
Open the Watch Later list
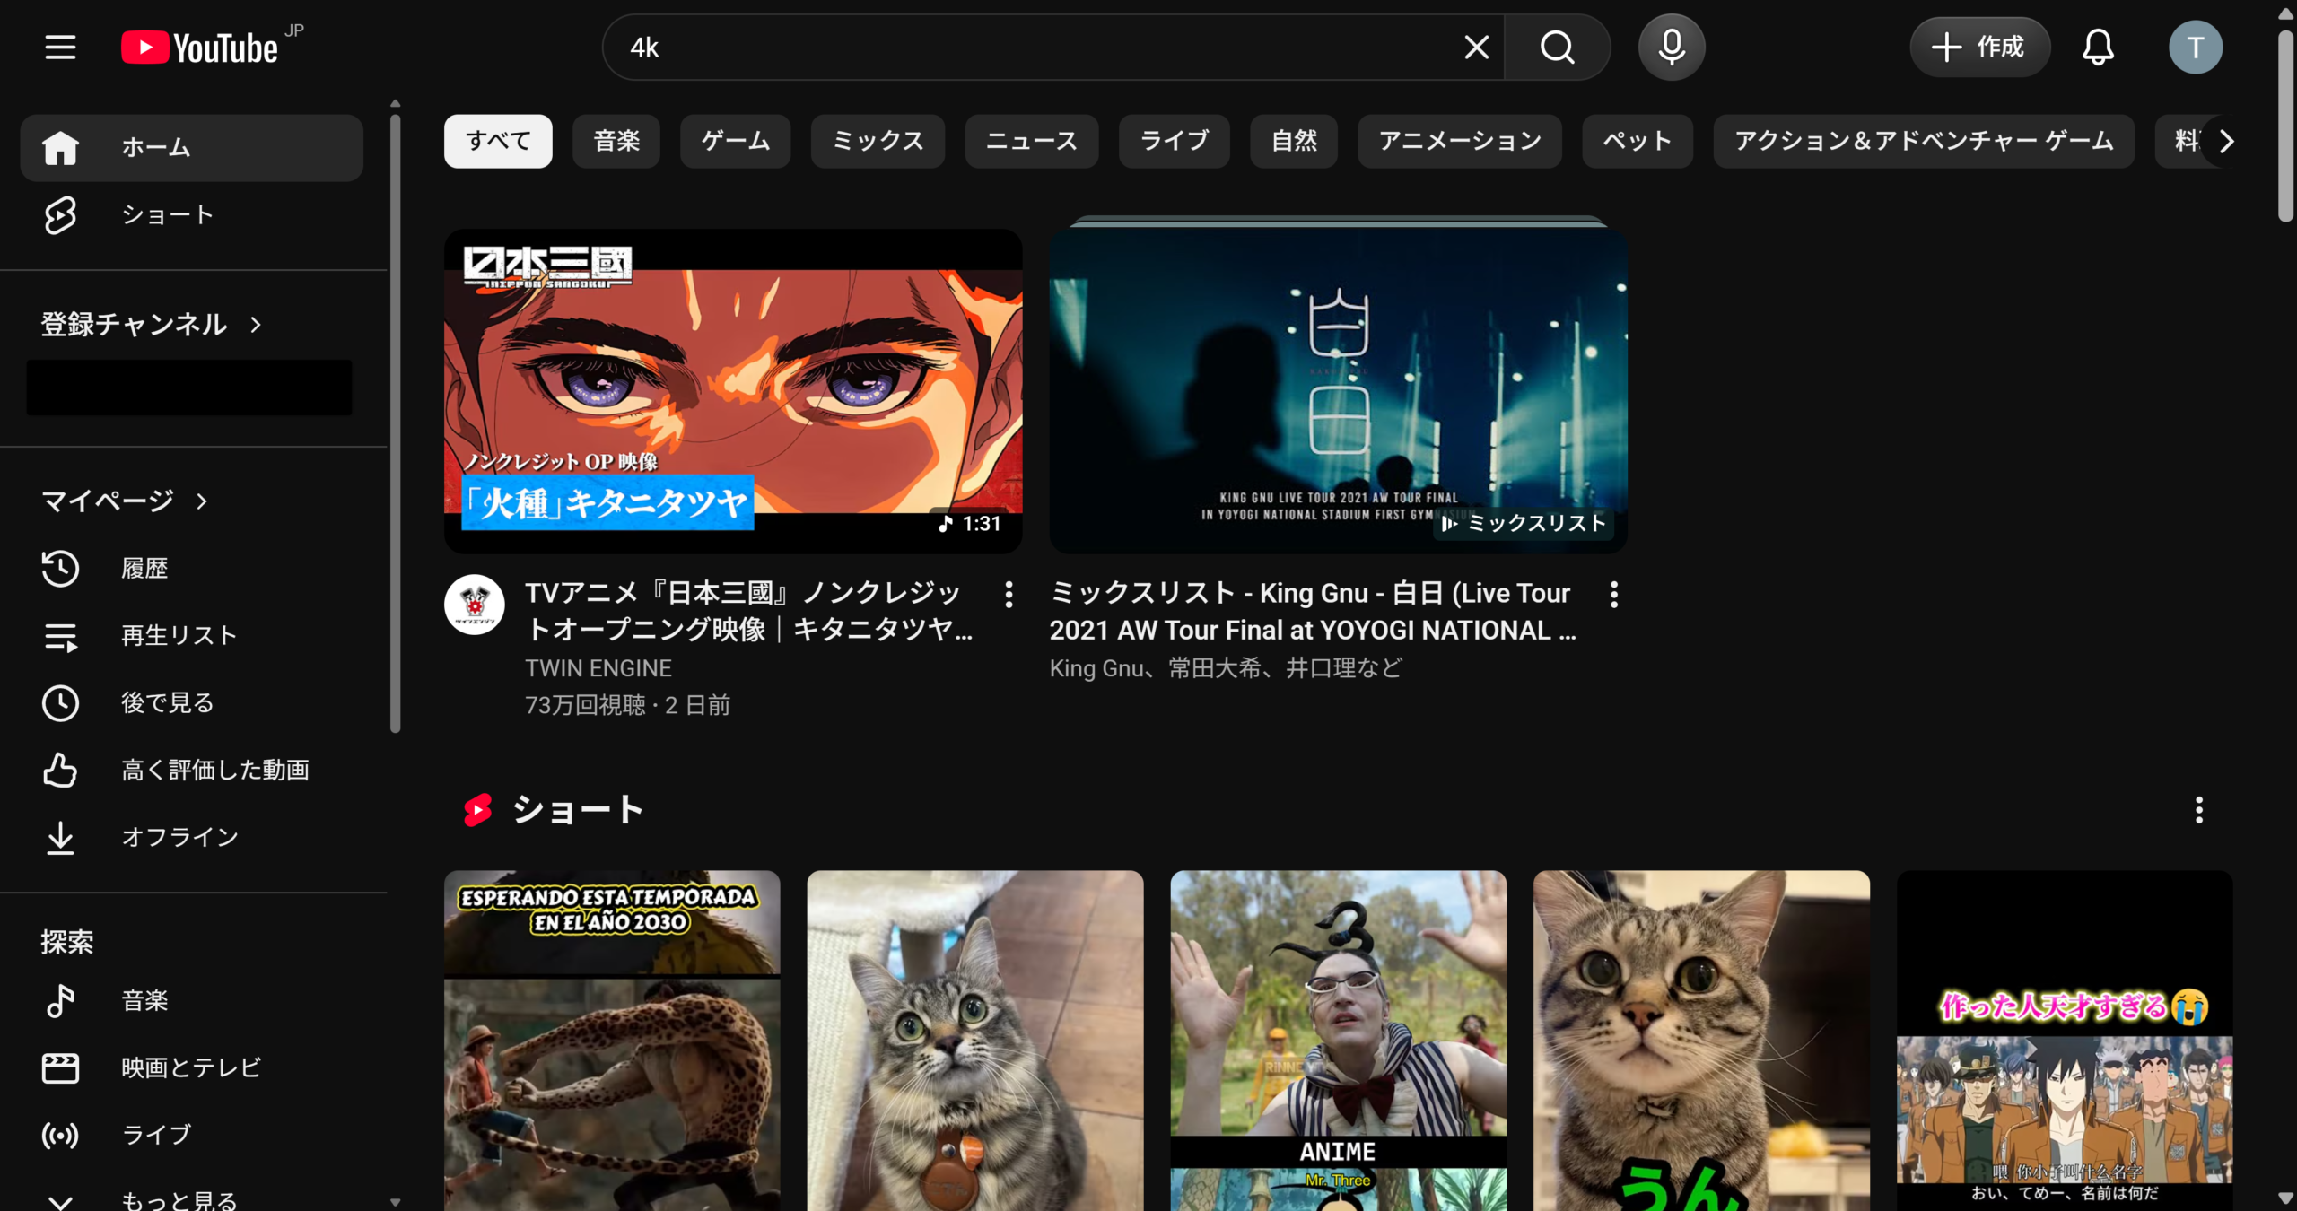click(x=167, y=702)
